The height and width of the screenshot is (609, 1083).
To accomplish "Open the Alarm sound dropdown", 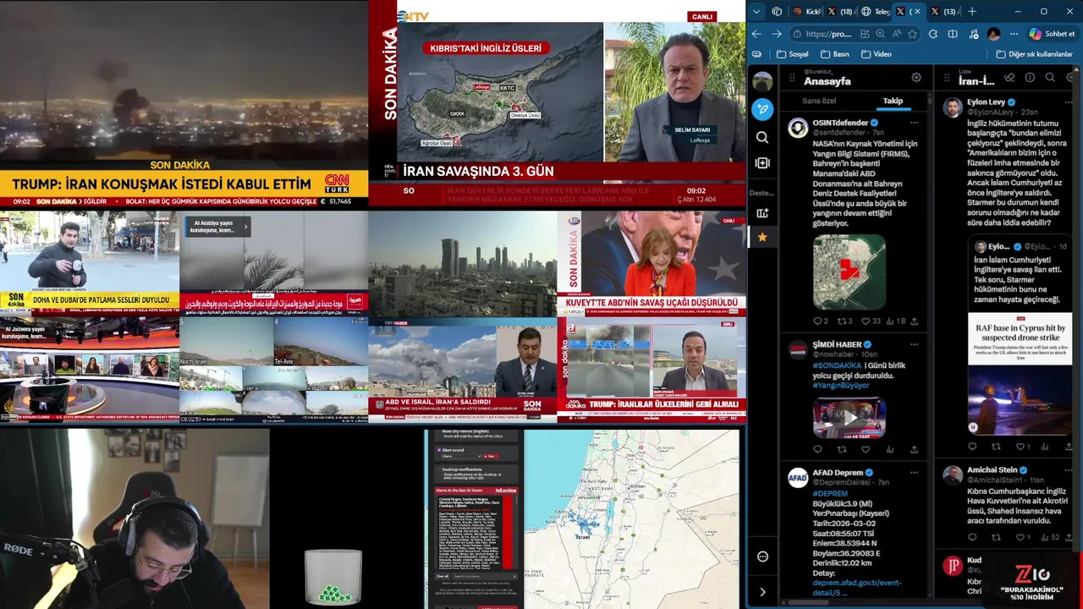I will pos(461,456).
